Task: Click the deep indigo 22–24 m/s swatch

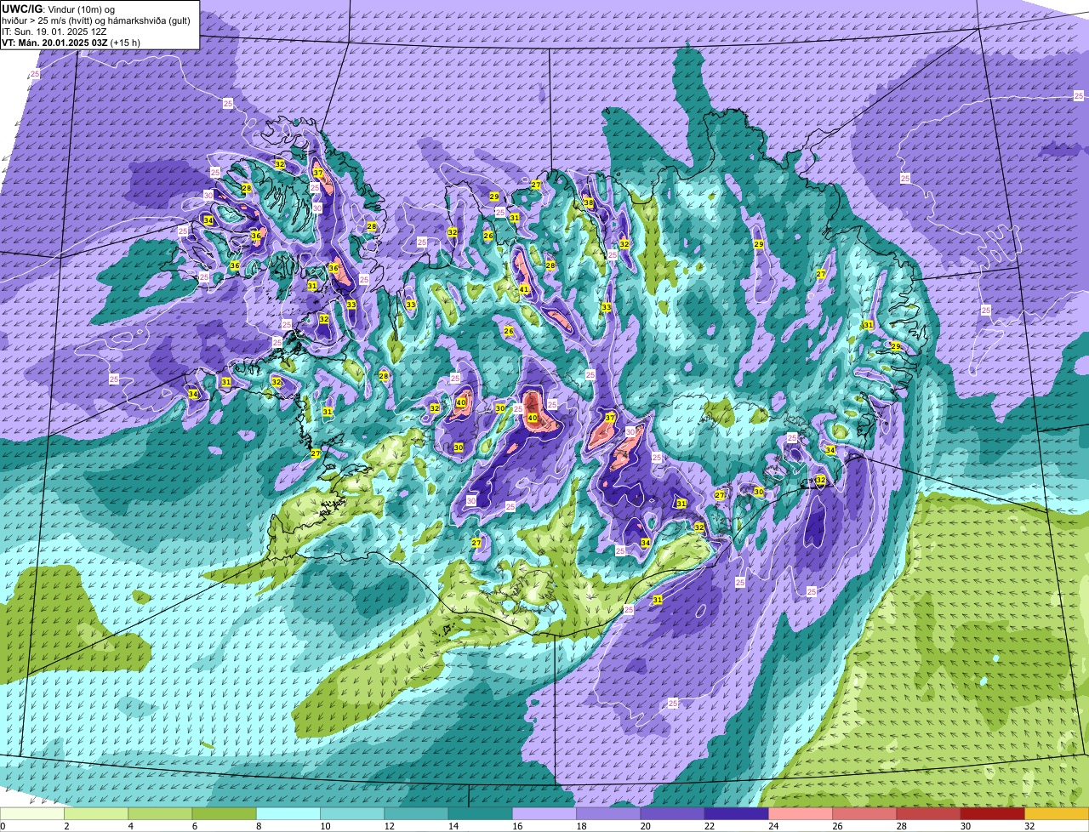Action: [x=737, y=813]
